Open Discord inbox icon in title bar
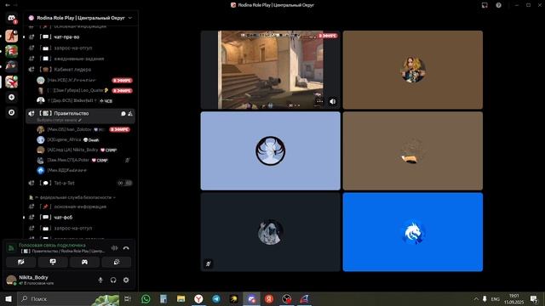545x306 pixels. pos(485,5)
